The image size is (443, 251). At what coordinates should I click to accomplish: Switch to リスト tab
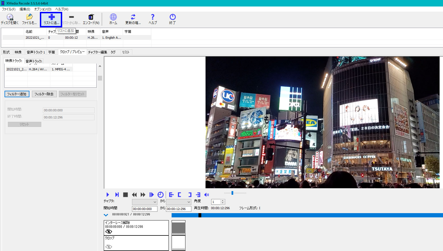coord(126,52)
